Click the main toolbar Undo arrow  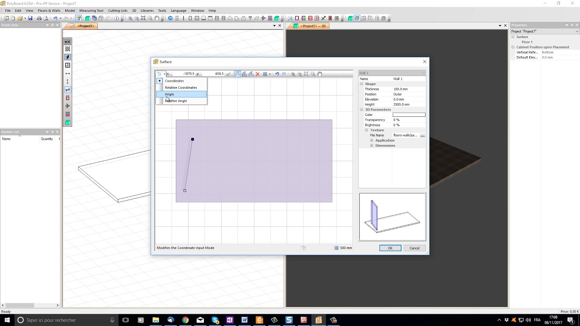click(55, 18)
